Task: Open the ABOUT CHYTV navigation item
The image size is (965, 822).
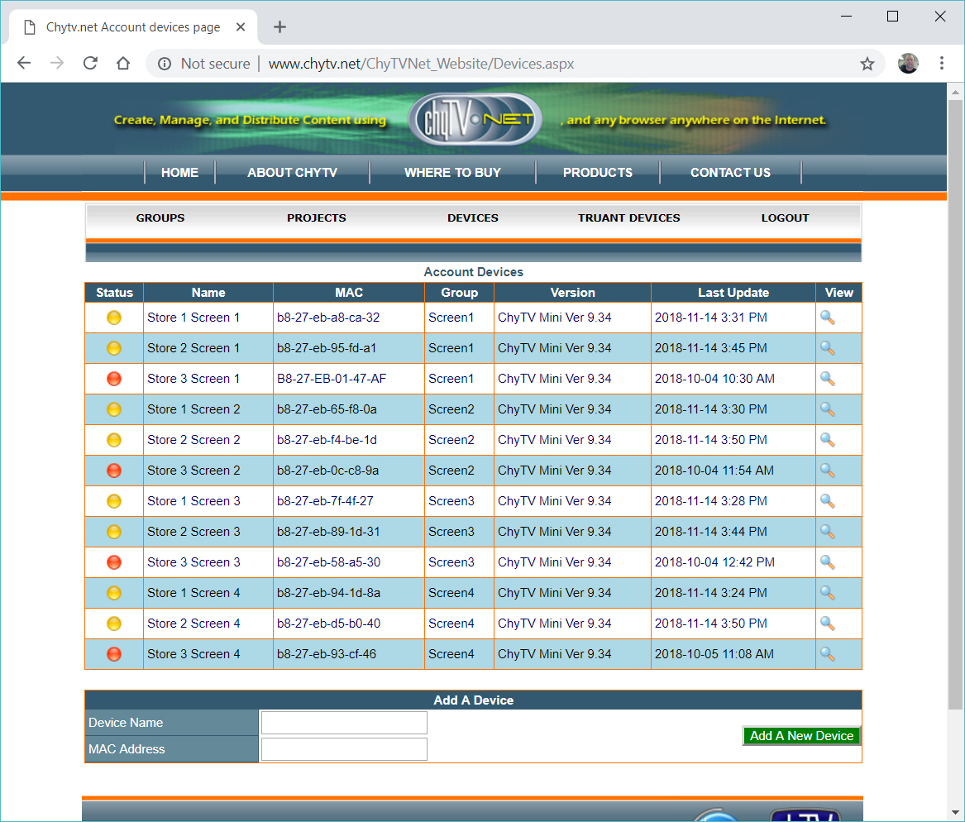Action: coord(293,172)
